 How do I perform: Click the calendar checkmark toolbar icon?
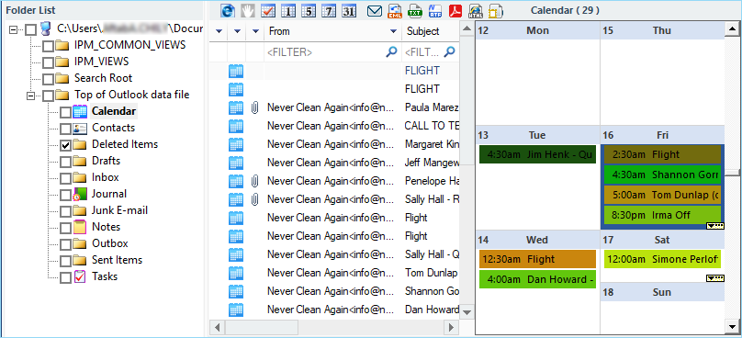(x=268, y=10)
